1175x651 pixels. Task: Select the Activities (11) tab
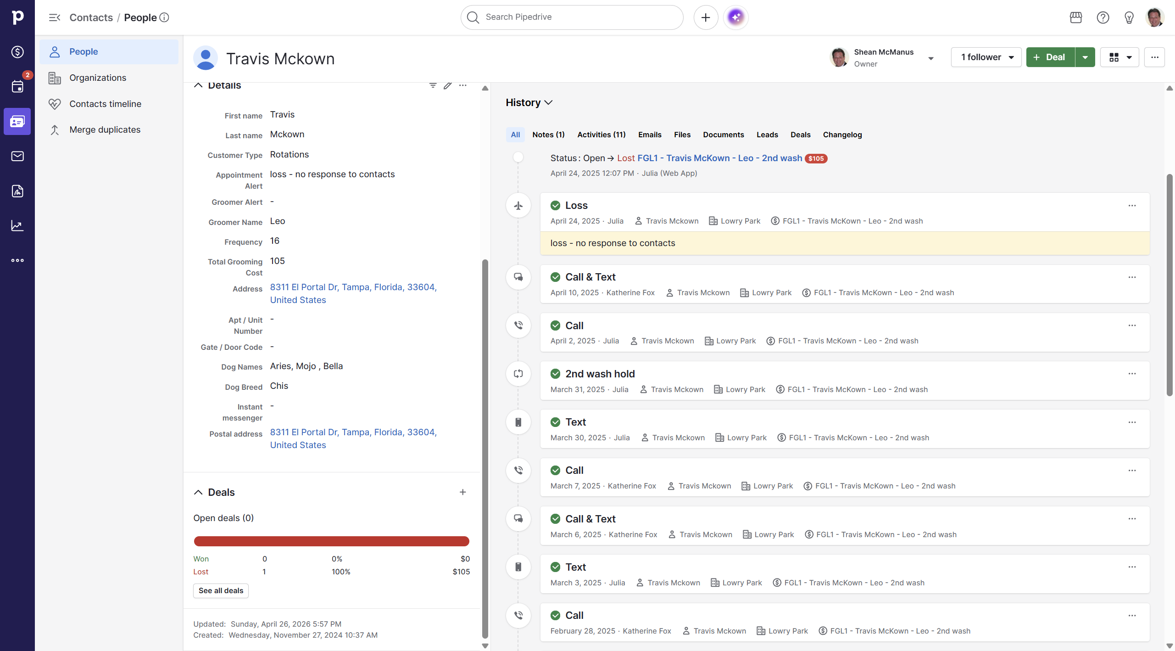pos(601,135)
